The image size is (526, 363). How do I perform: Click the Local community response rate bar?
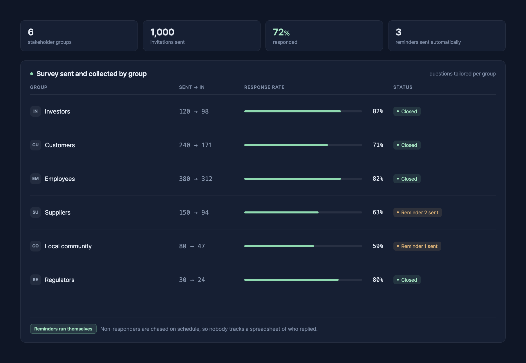click(x=303, y=246)
